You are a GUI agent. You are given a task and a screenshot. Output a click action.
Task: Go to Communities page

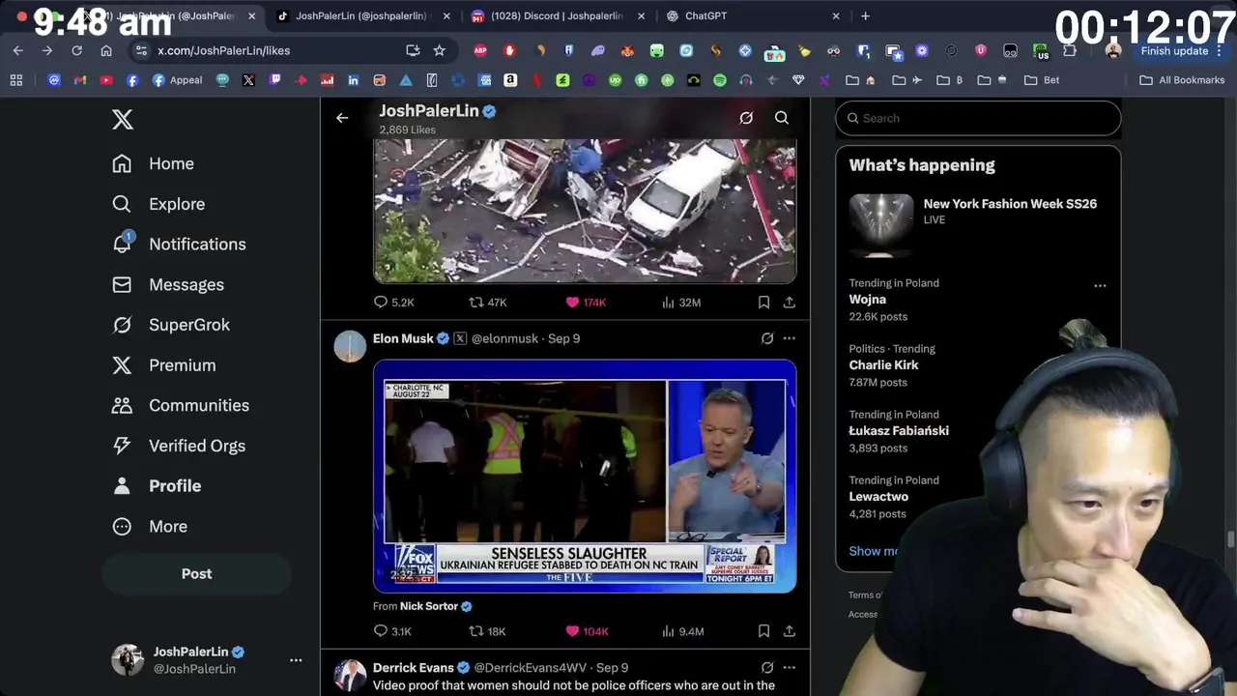click(x=180, y=406)
